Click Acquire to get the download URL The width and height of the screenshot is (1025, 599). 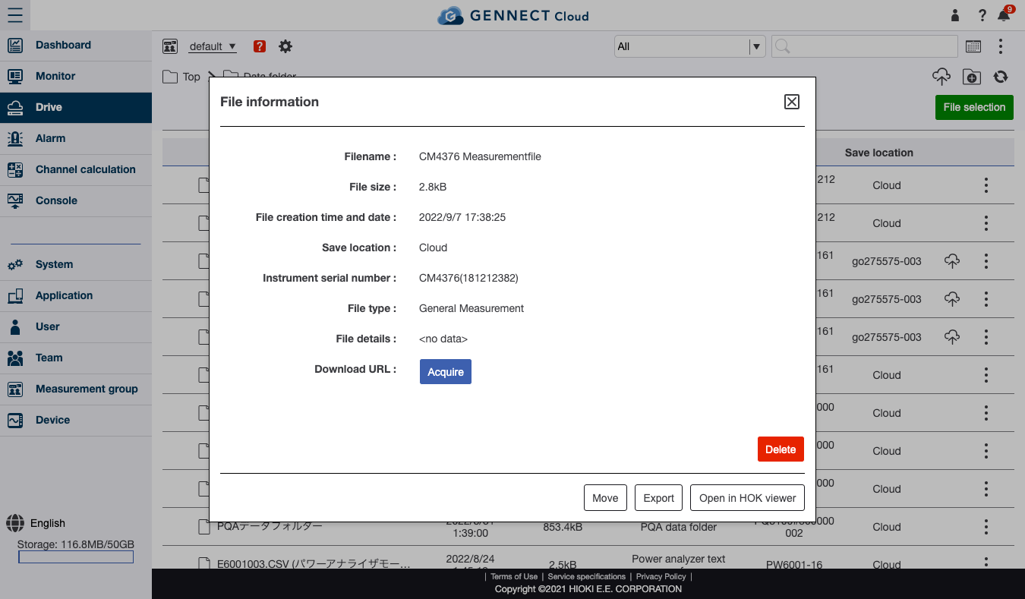point(446,372)
